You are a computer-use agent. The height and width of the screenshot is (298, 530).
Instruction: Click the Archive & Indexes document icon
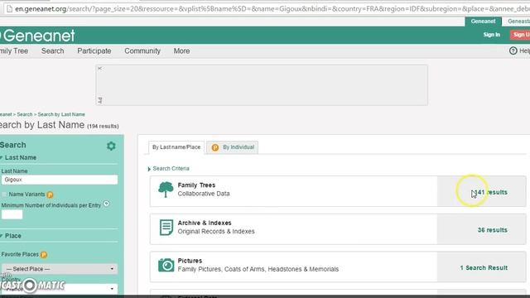point(166,228)
